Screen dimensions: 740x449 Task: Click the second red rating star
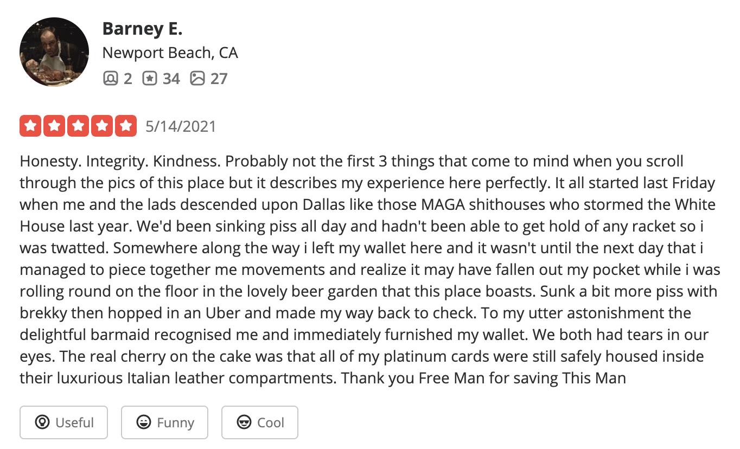point(54,126)
